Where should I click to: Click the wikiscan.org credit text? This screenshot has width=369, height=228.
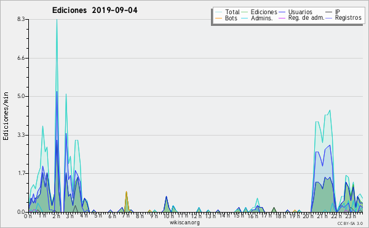[x=184, y=222]
